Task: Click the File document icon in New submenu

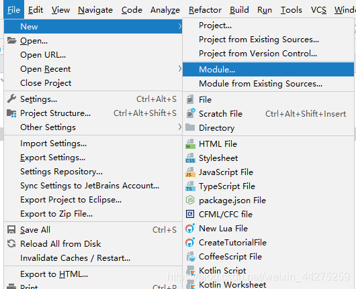Action: (x=190, y=99)
